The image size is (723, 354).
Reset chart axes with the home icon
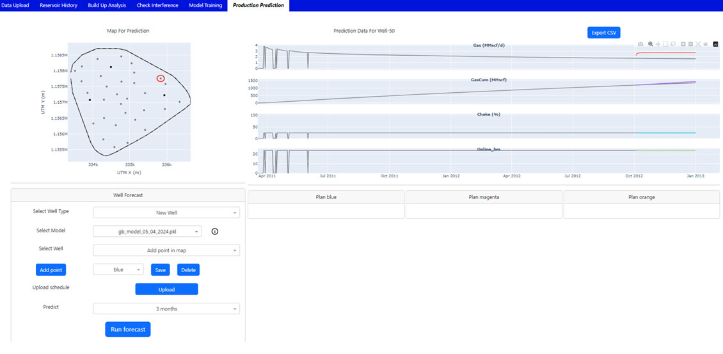tap(706, 44)
